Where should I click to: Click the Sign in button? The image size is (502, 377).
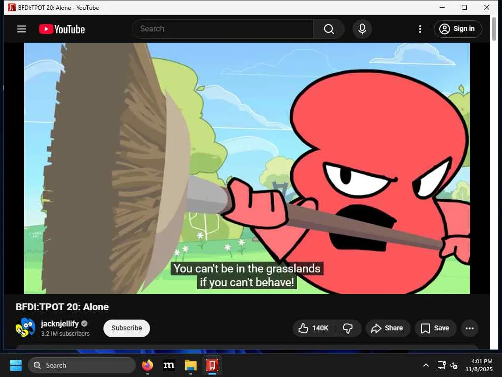pyautogui.click(x=458, y=29)
